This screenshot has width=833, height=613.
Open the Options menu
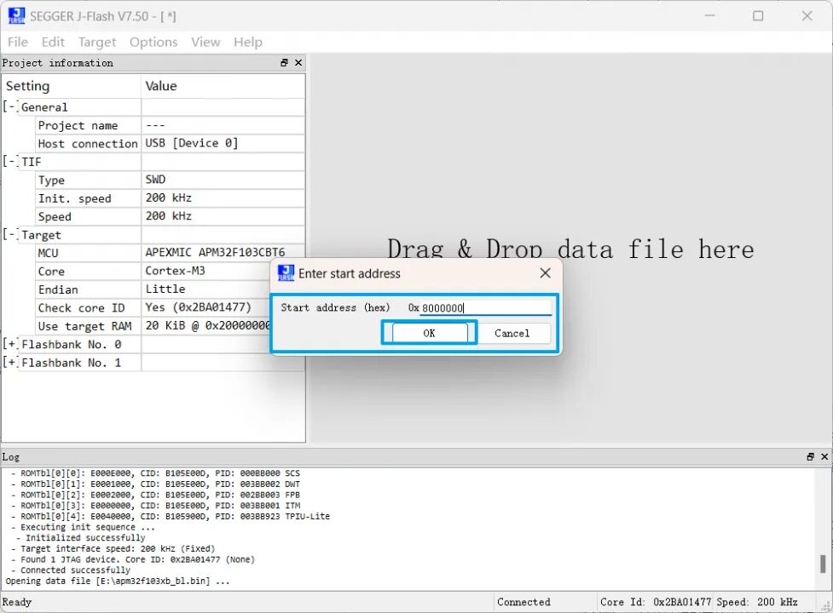point(153,42)
